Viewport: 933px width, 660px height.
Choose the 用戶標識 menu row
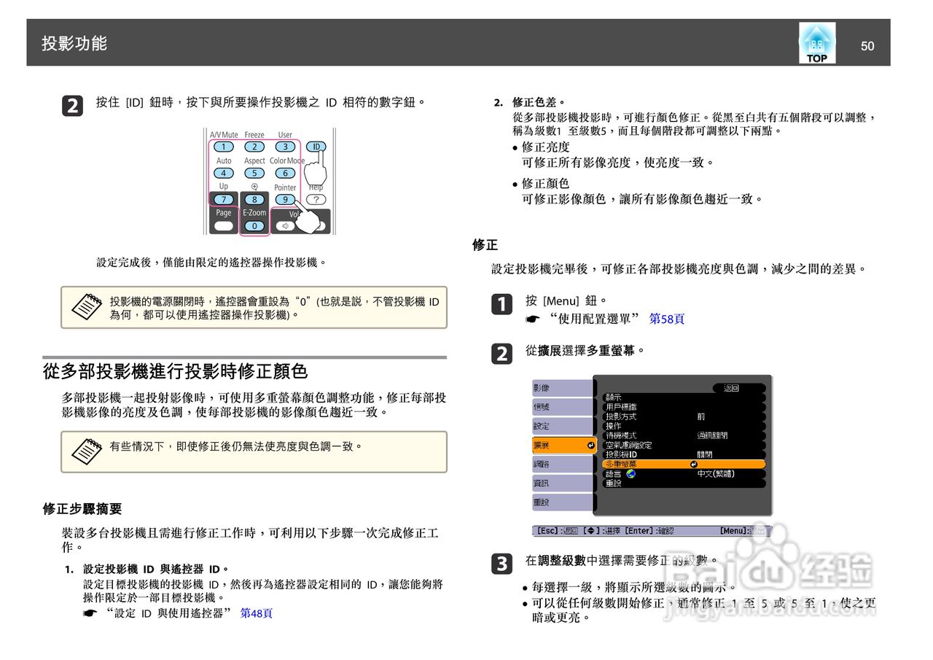click(x=684, y=407)
